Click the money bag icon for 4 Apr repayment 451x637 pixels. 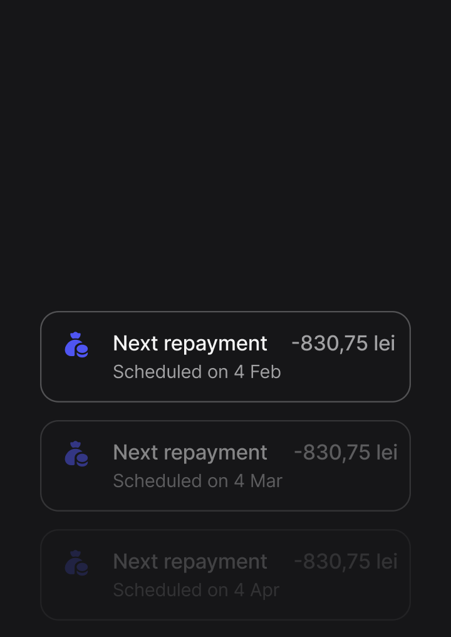(76, 563)
